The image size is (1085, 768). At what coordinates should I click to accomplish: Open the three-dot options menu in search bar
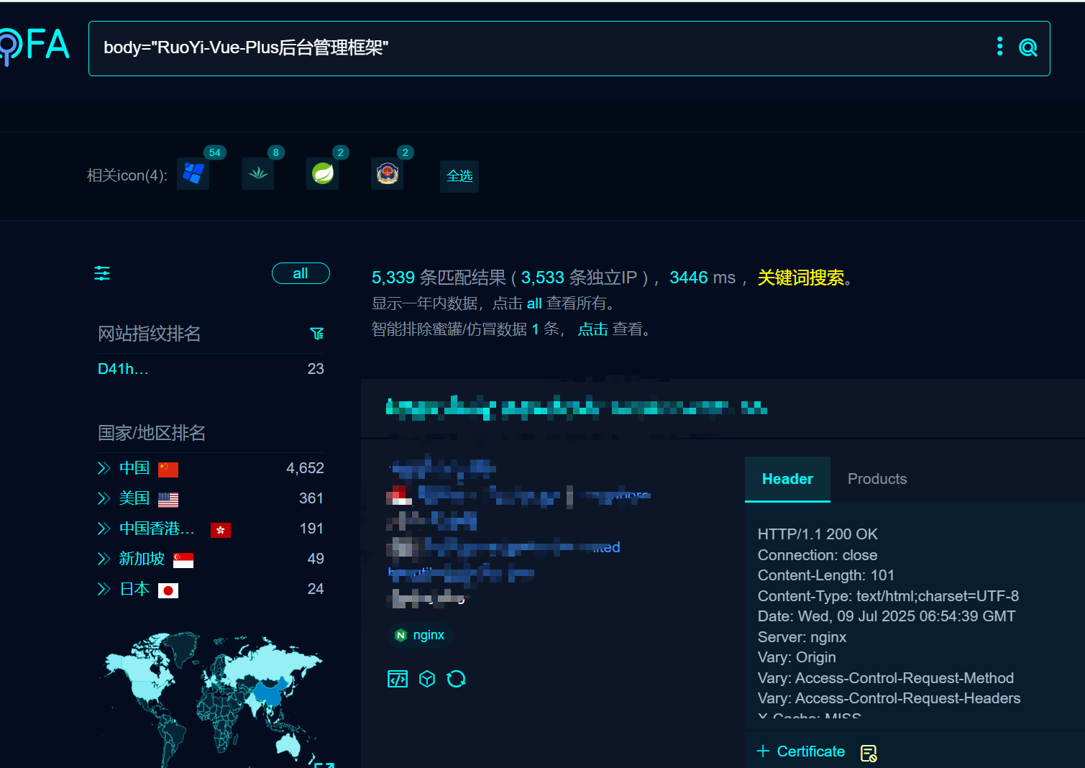pos(999,47)
